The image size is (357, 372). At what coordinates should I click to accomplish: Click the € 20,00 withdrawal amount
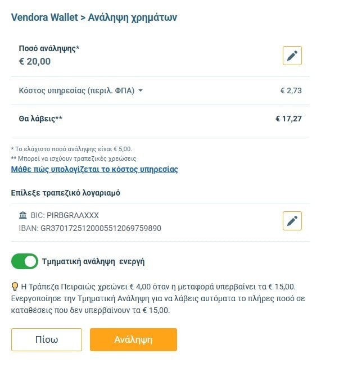point(35,61)
